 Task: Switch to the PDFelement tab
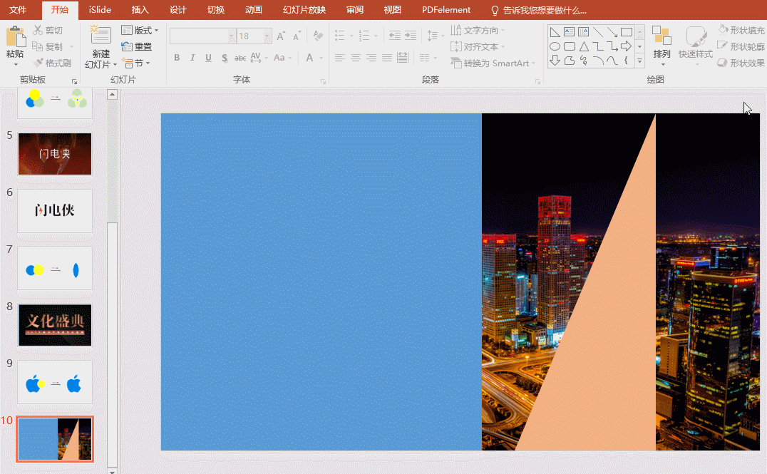coord(446,10)
